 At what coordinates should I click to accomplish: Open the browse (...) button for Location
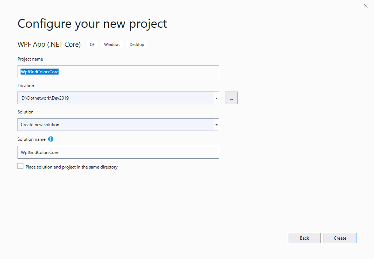point(231,98)
